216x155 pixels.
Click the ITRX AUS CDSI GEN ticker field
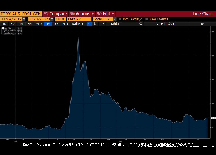click(21, 14)
